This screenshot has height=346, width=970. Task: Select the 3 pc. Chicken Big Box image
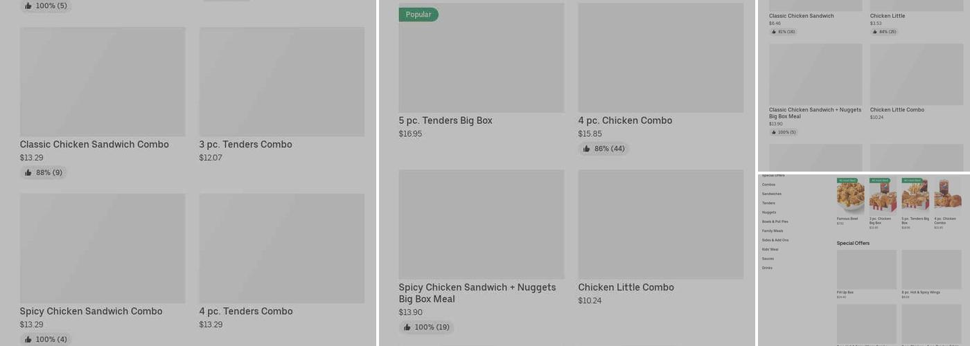pos(883,197)
